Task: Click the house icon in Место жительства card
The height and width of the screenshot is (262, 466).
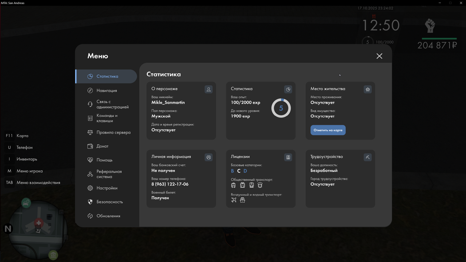Action: point(368,89)
